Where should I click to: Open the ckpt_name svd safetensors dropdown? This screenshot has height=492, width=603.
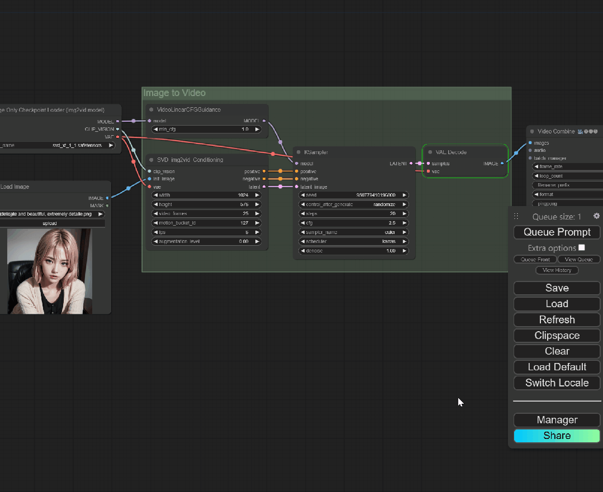[x=58, y=145]
